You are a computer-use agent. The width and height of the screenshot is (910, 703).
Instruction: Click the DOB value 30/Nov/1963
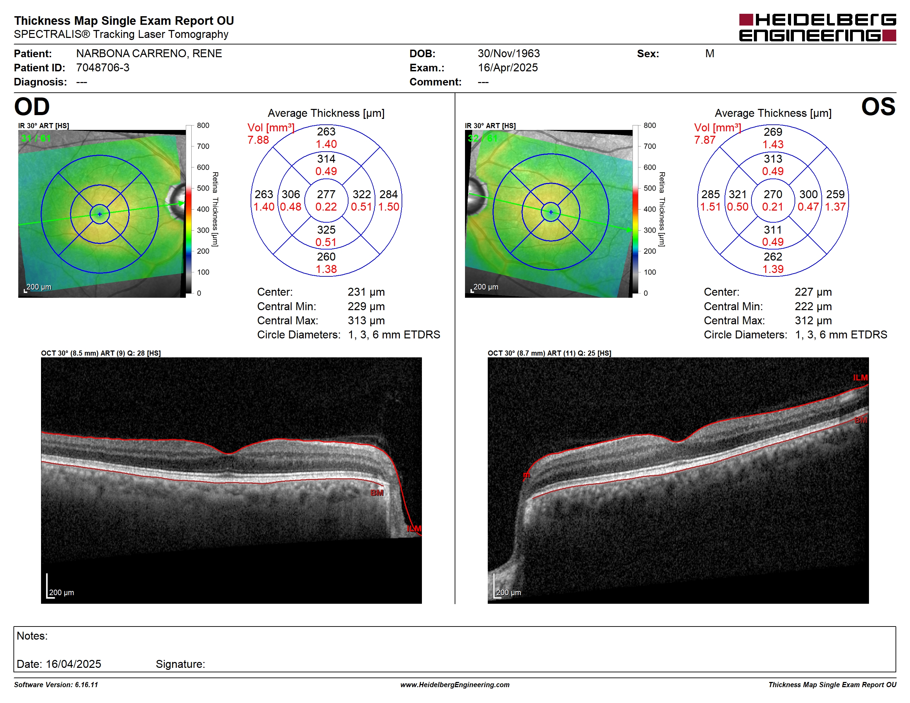coord(508,53)
